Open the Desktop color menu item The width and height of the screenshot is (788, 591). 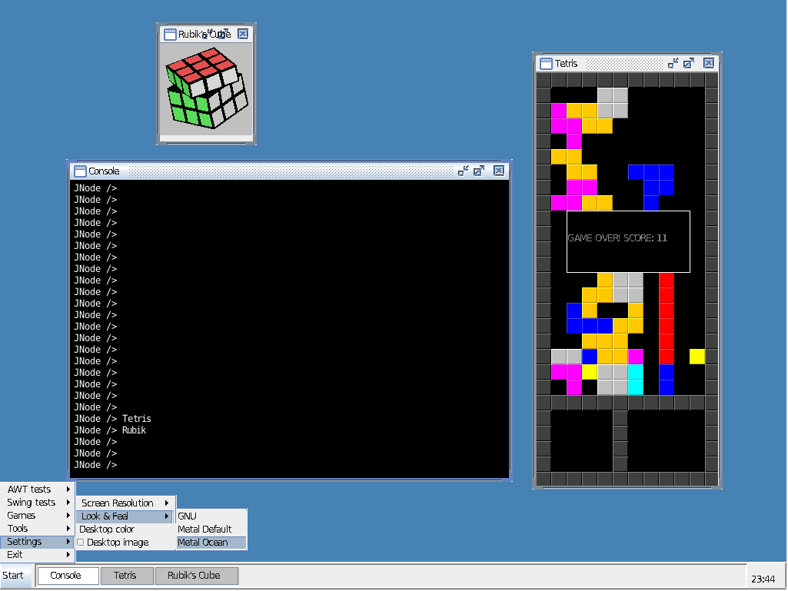pyautogui.click(x=107, y=530)
